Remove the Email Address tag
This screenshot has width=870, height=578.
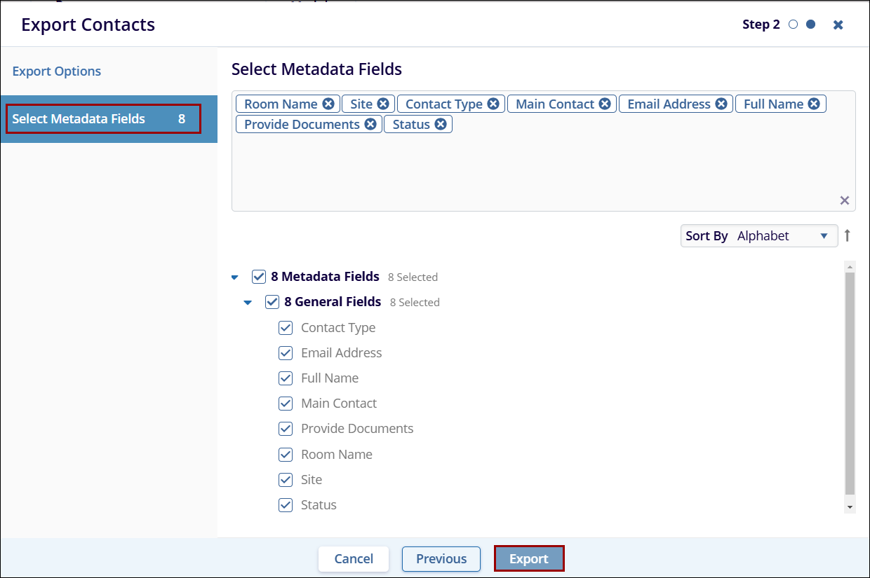pyautogui.click(x=721, y=104)
